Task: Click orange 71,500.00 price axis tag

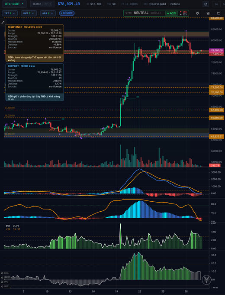Action: pyautogui.click(x=217, y=87)
